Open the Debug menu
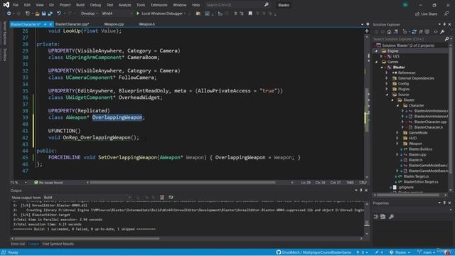 coord(95,5)
